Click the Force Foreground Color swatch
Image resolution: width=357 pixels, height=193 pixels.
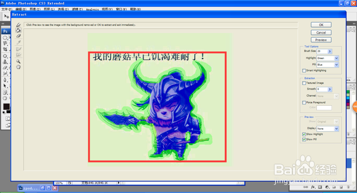click(x=324, y=108)
